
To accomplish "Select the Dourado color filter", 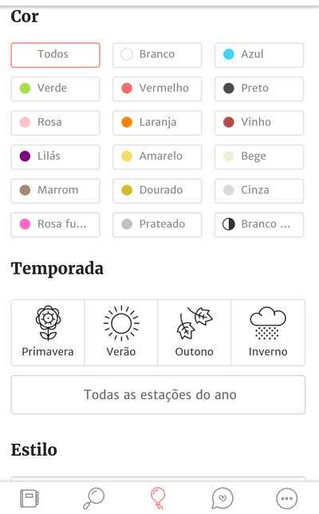I will (157, 191).
